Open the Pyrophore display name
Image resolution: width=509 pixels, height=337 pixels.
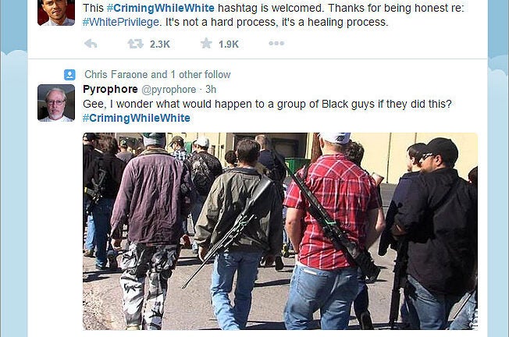point(110,89)
